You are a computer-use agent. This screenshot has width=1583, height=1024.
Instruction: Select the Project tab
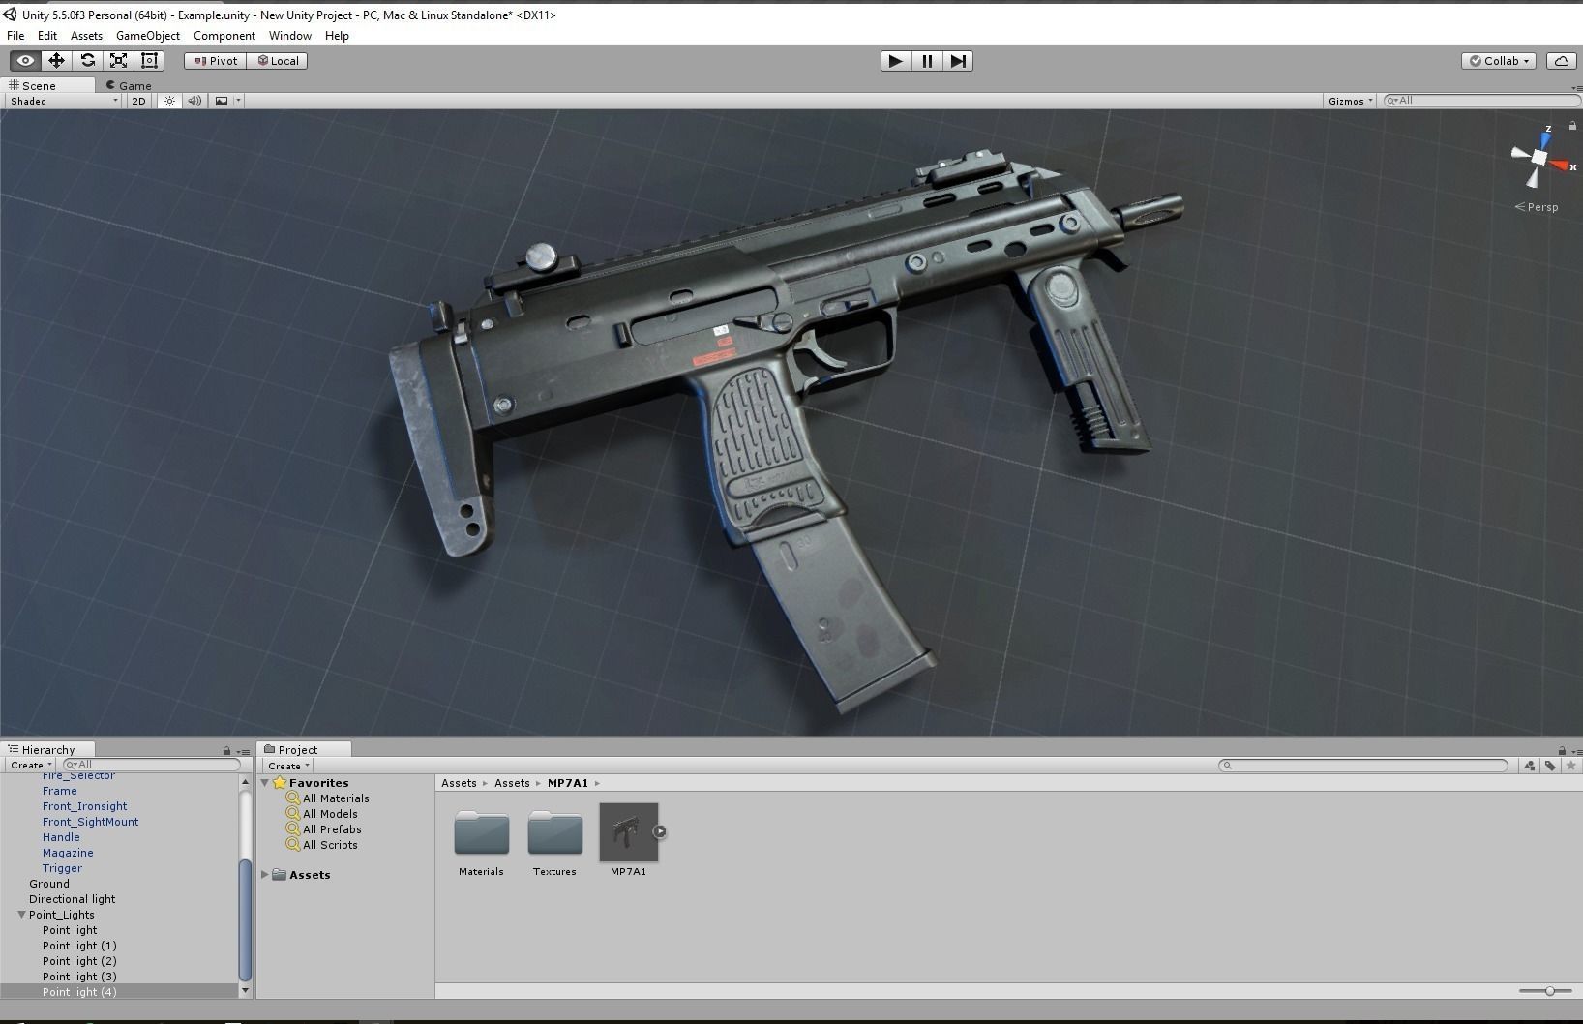point(303,750)
